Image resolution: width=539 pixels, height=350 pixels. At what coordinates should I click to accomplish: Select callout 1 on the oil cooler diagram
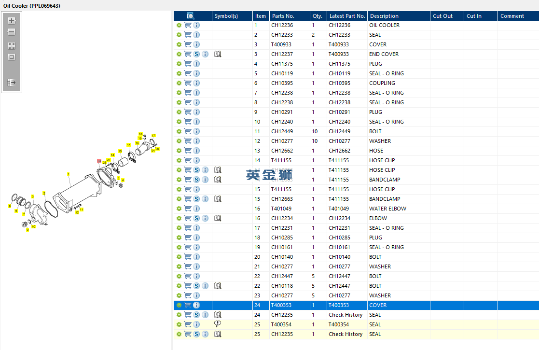pyautogui.click(x=69, y=175)
